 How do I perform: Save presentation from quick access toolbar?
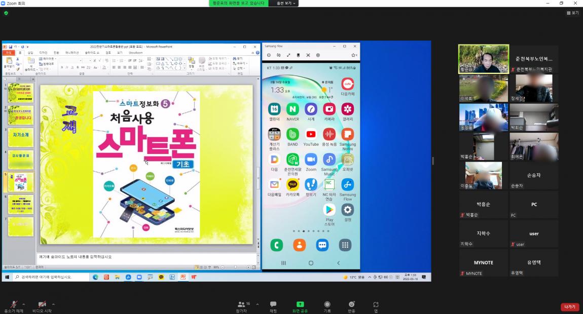point(11,47)
